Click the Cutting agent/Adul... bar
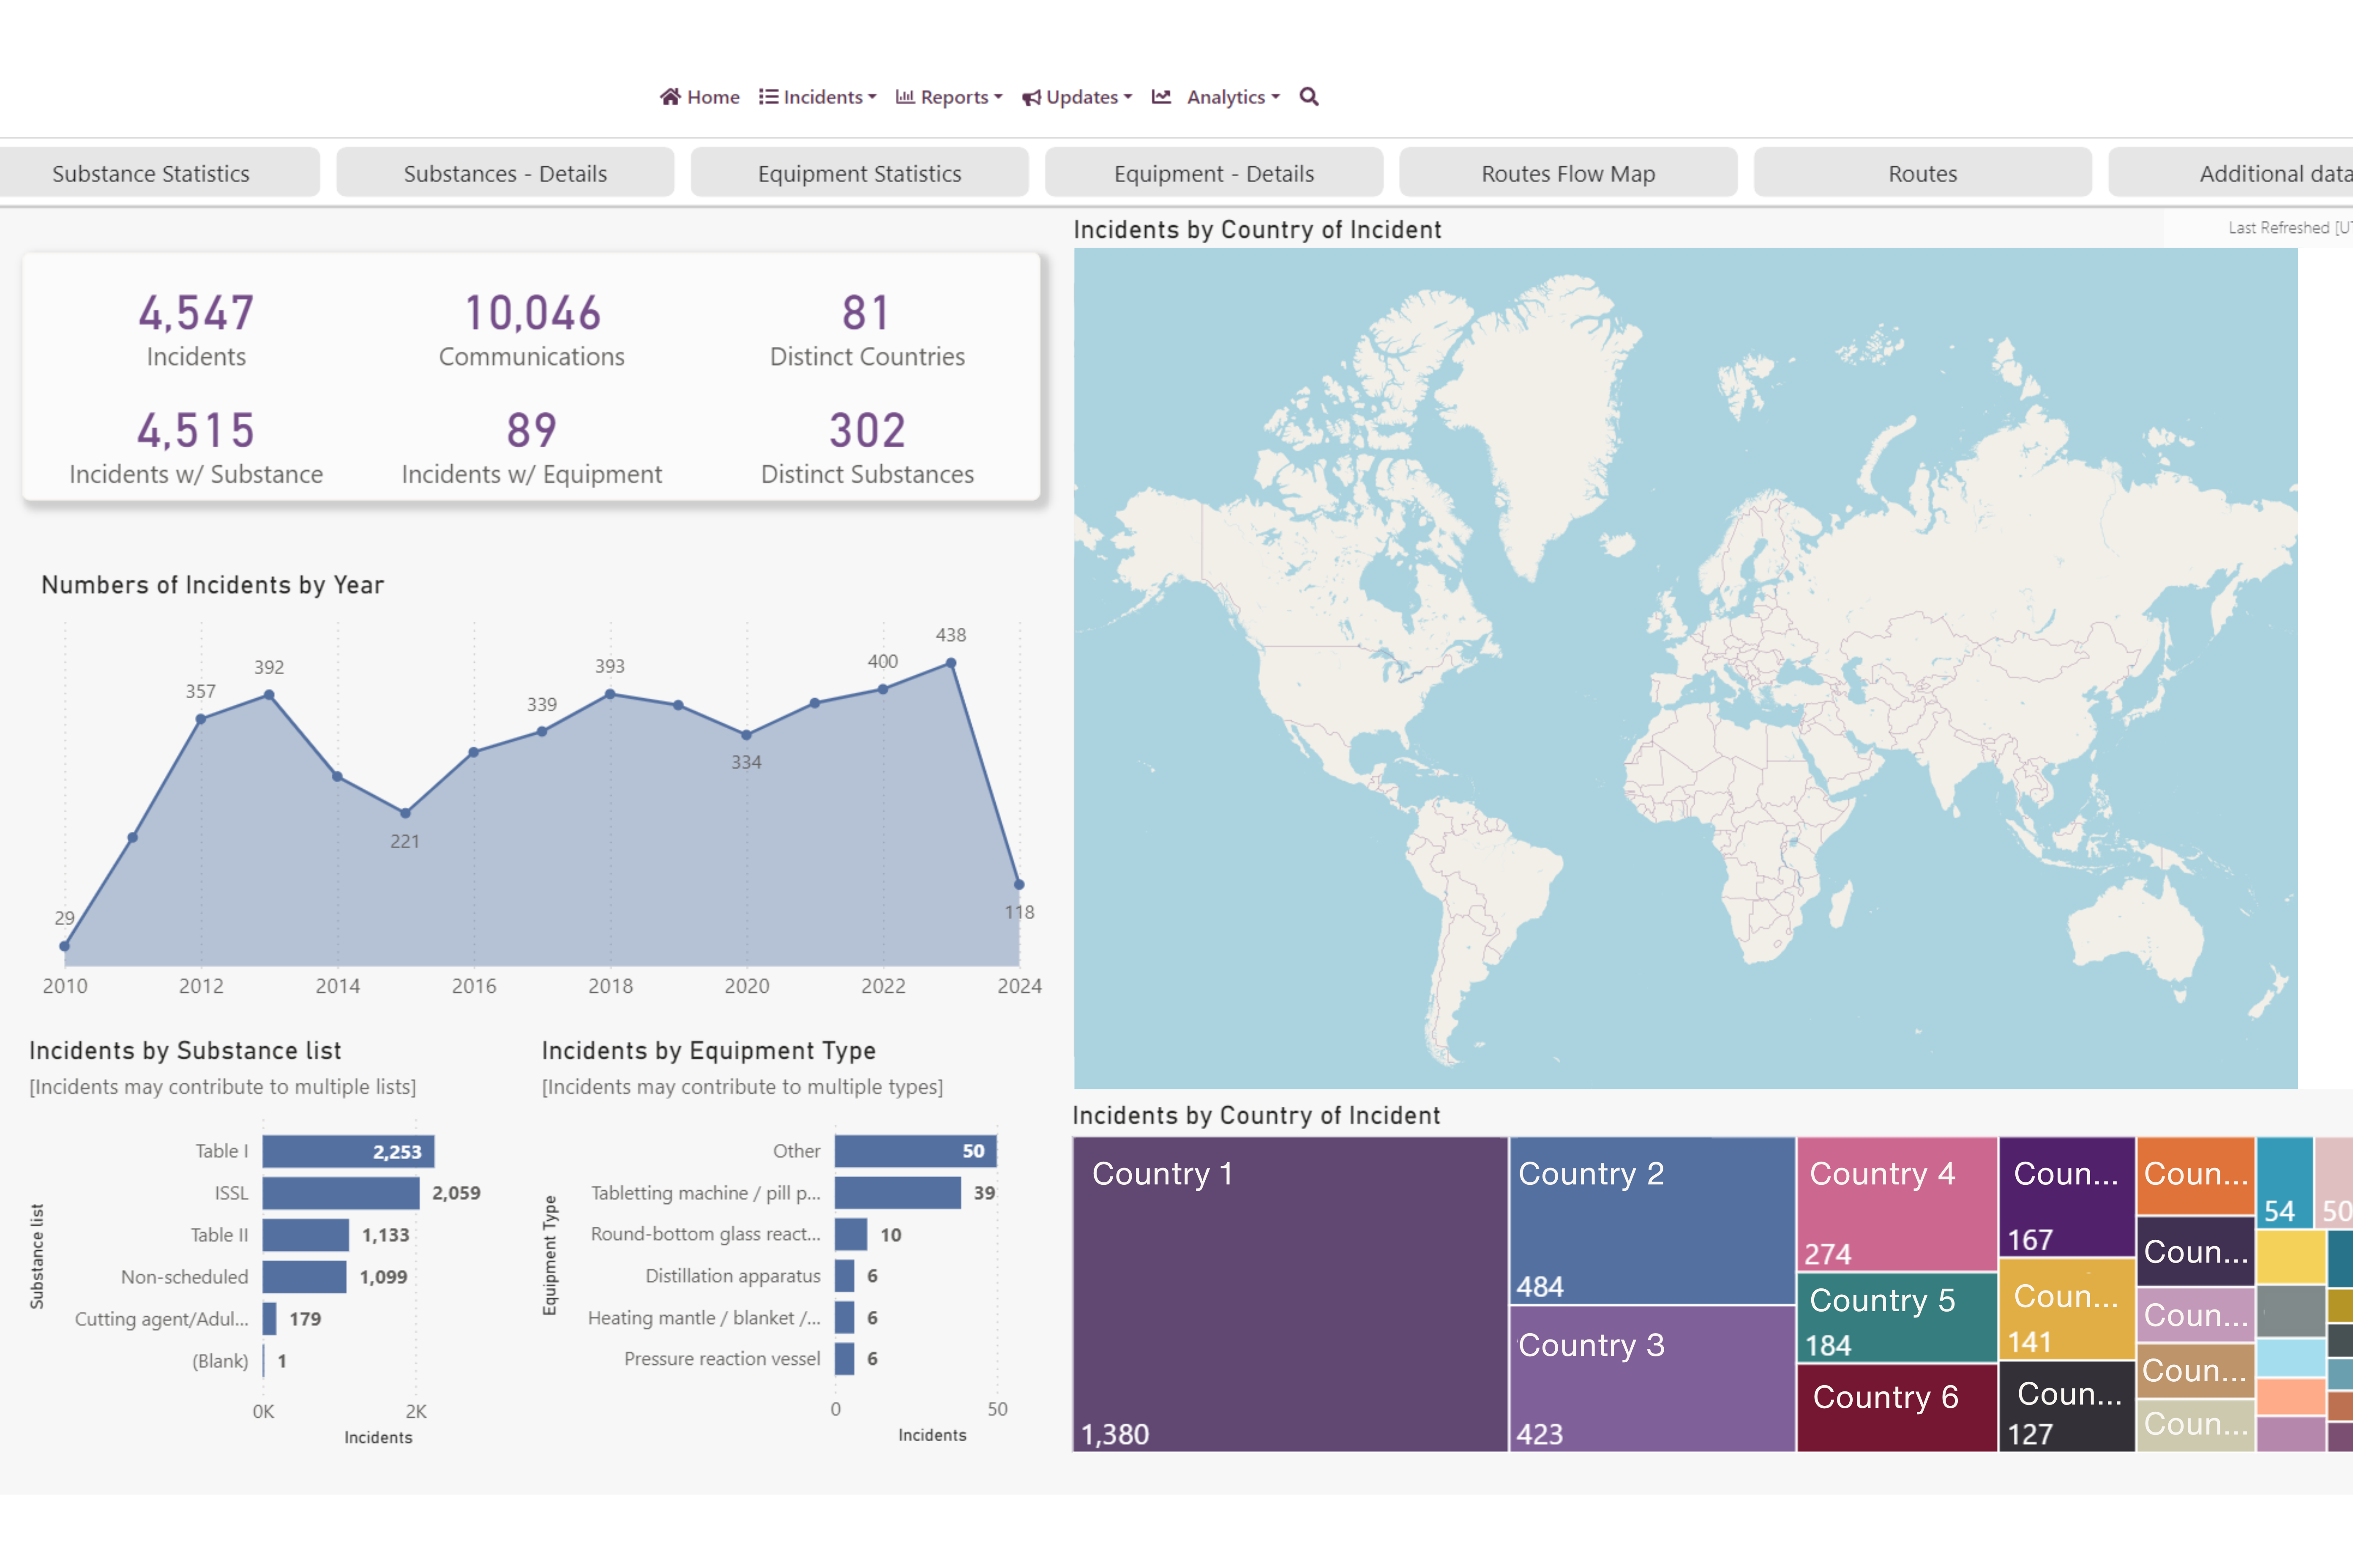The image size is (2353, 1568). pyautogui.click(x=270, y=1319)
